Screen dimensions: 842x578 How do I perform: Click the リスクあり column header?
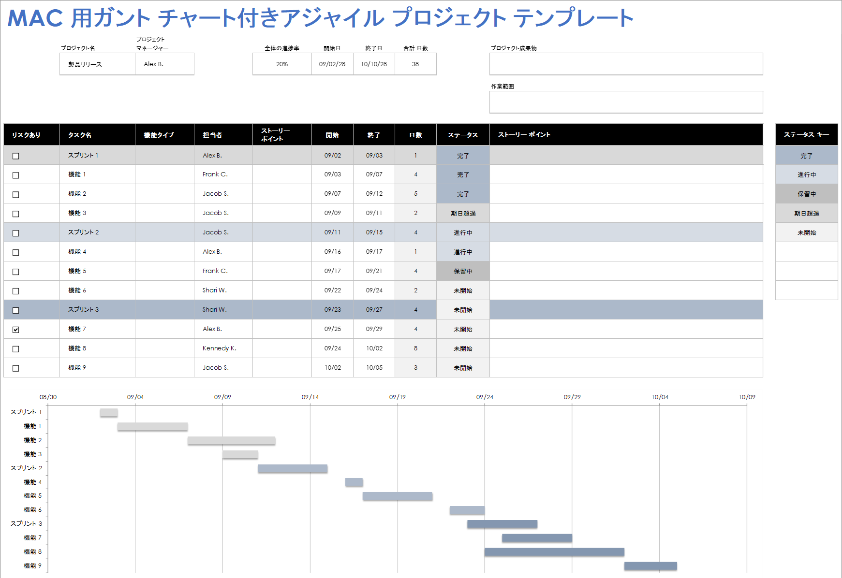[31, 134]
